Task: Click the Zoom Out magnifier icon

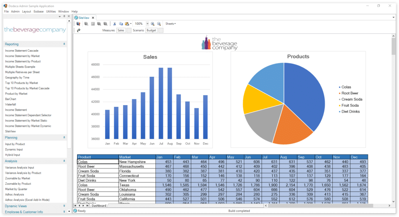Action: point(159,24)
